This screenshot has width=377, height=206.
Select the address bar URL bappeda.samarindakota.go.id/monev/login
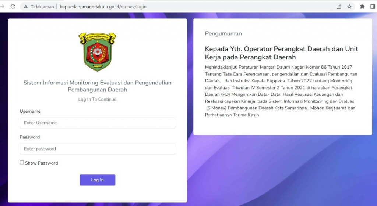[103, 7]
